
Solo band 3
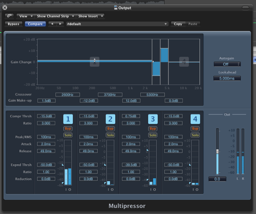153,135
